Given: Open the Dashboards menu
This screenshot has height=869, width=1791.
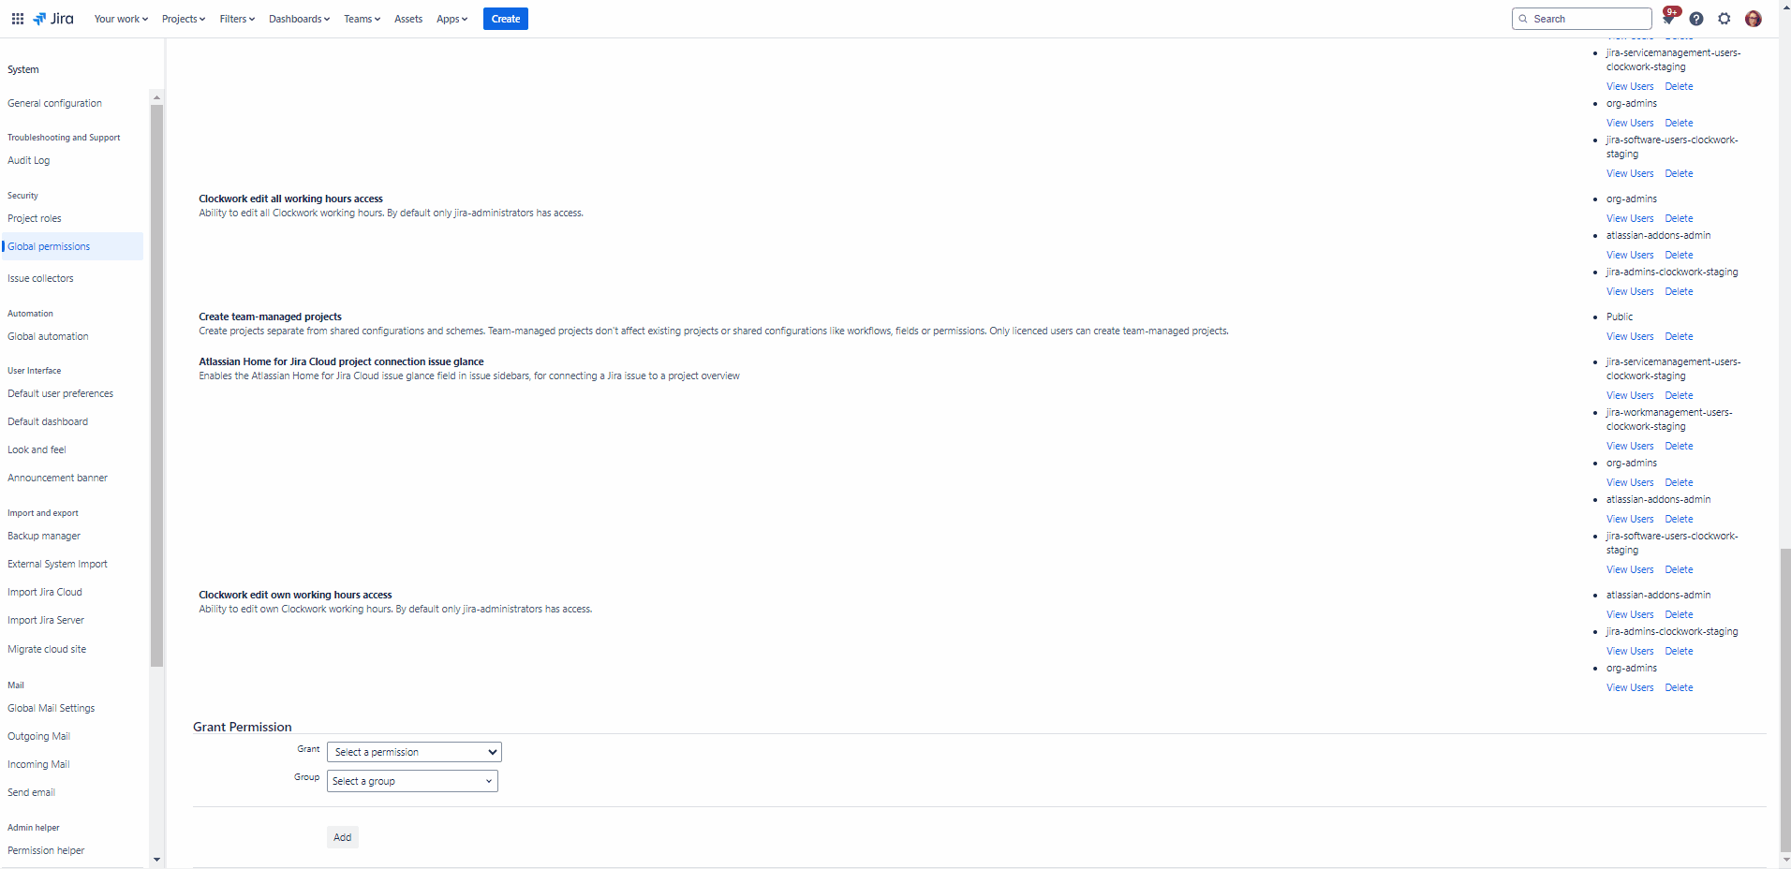Looking at the screenshot, I should [298, 18].
